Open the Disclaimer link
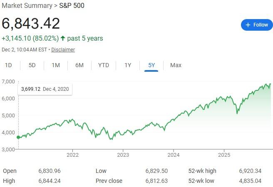 (63, 50)
